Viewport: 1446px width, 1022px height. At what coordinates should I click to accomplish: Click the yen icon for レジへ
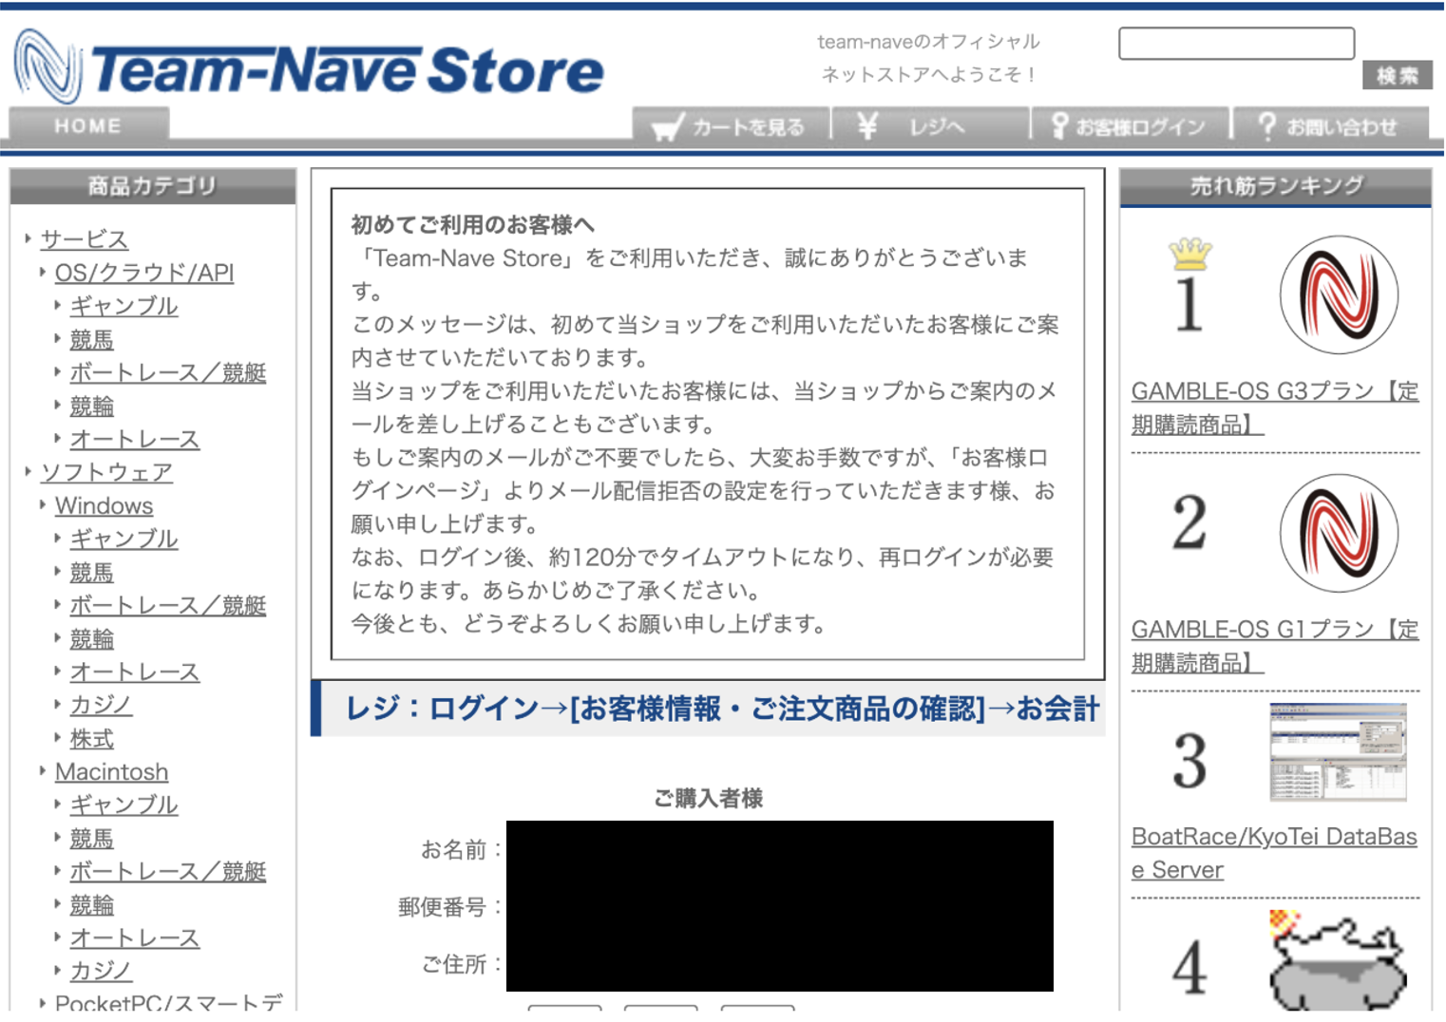pos(866,125)
